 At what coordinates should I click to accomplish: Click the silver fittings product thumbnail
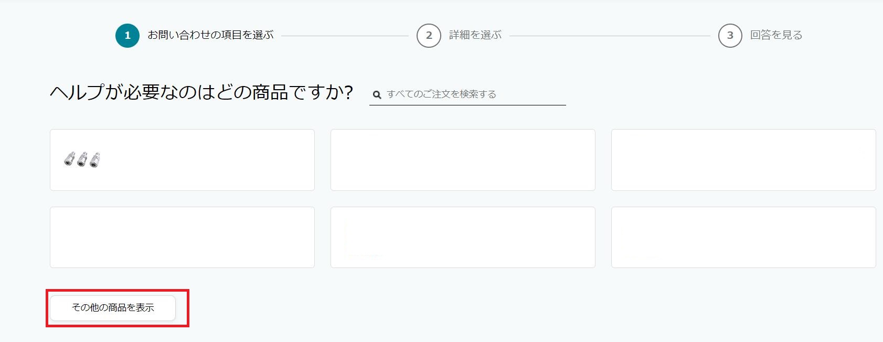click(x=82, y=159)
